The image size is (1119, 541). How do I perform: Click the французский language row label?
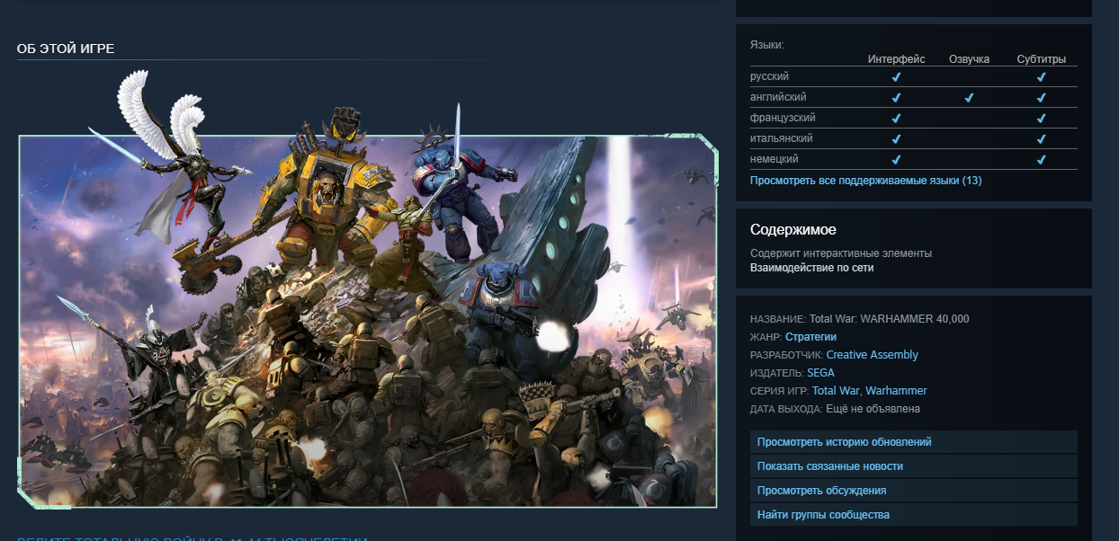point(783,118)
